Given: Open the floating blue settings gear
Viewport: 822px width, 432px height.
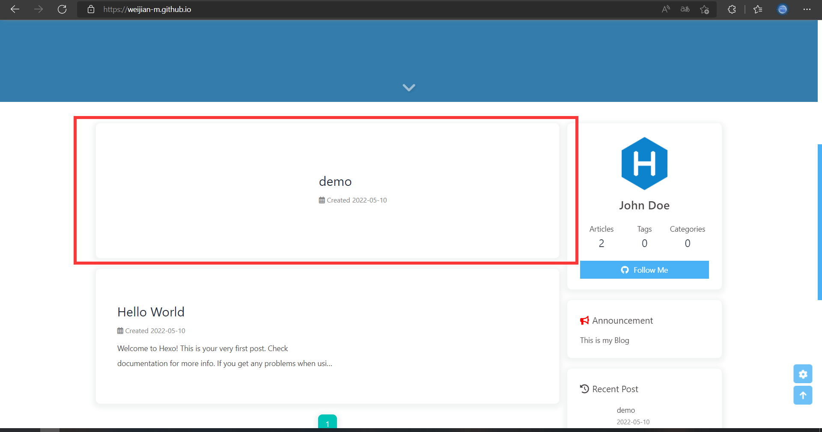Looking at the screenshot, I should [803, 374].
